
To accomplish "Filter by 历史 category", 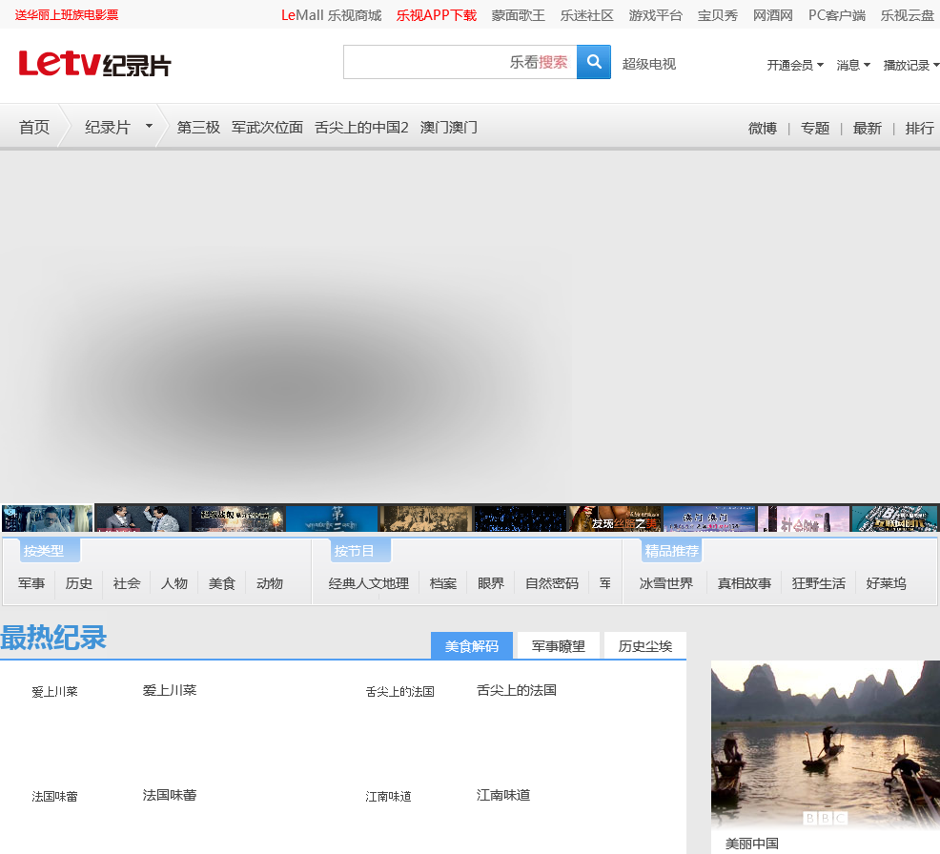I will pos(78,583).
